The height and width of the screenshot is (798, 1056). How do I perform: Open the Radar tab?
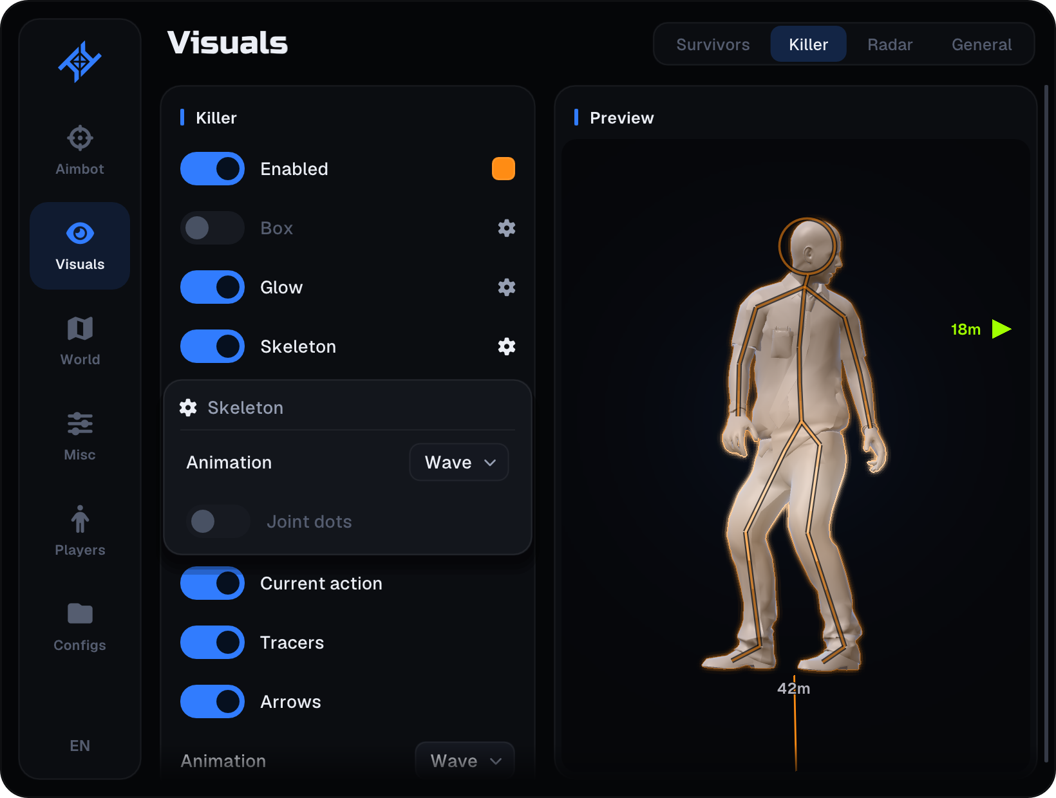click(890, 44)
